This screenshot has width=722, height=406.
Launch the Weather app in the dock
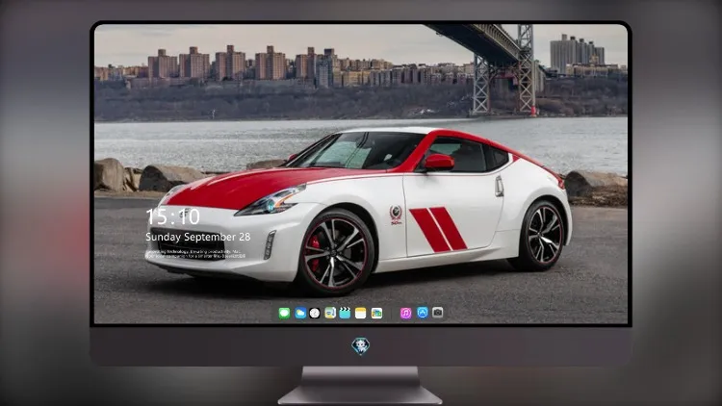tap(300, 313)
